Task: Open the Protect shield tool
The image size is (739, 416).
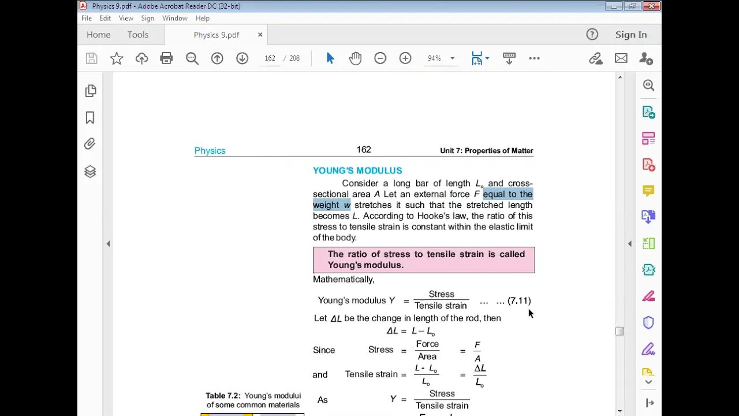Action: [648, 322]
